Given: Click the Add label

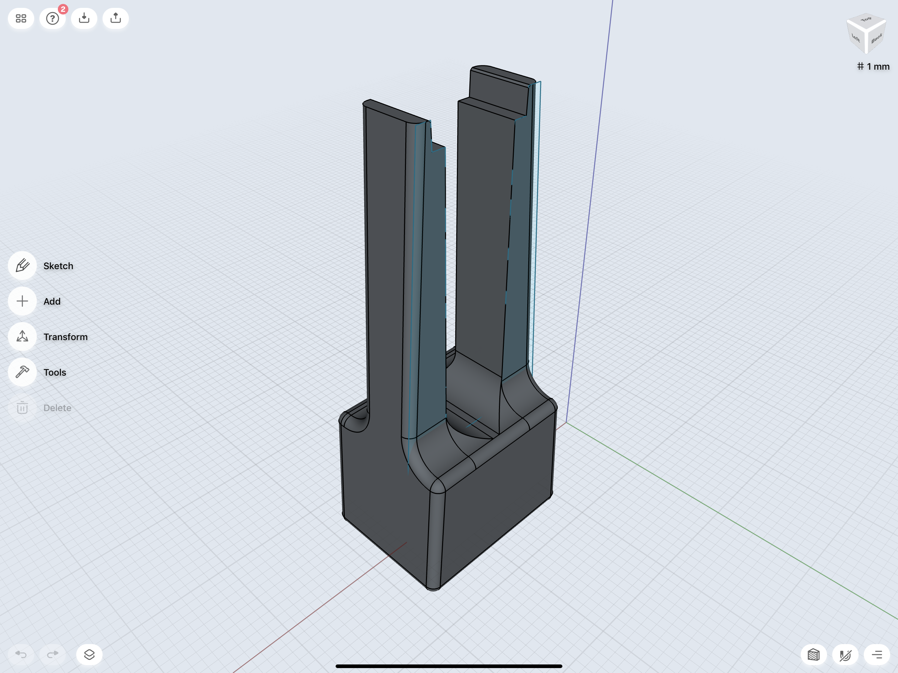Looking at the screenshot, I should tap(52, 301).
